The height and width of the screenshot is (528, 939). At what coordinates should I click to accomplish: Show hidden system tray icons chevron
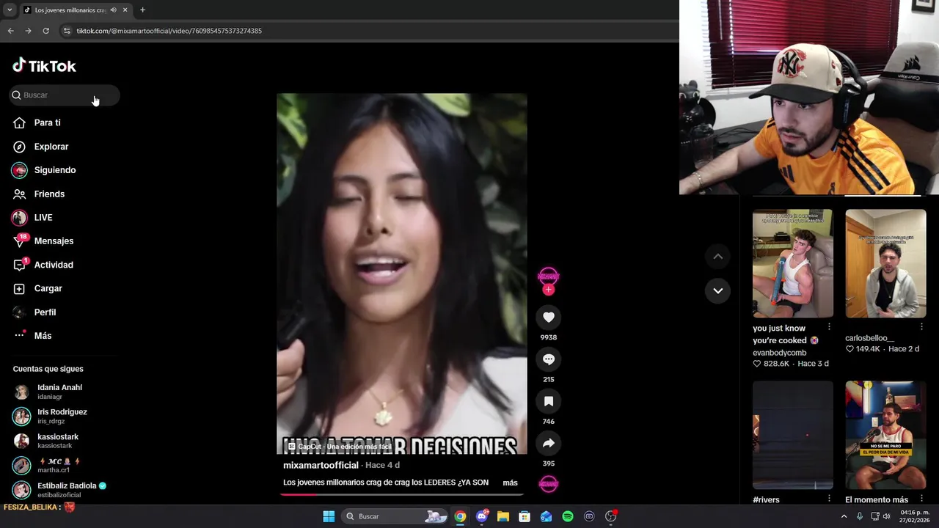coord(844,516)
